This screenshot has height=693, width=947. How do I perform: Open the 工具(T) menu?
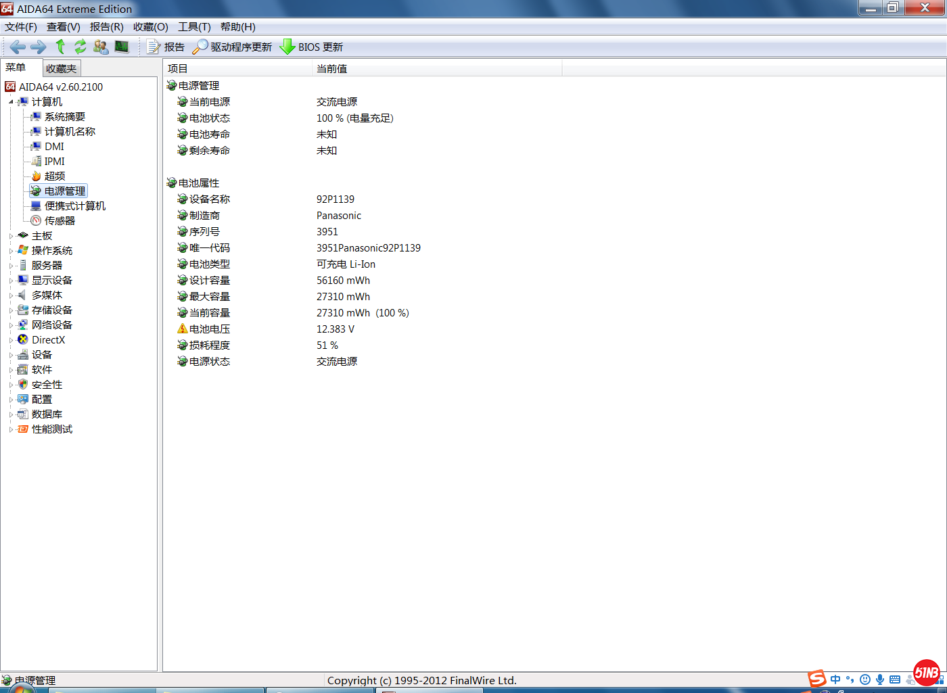194,27
